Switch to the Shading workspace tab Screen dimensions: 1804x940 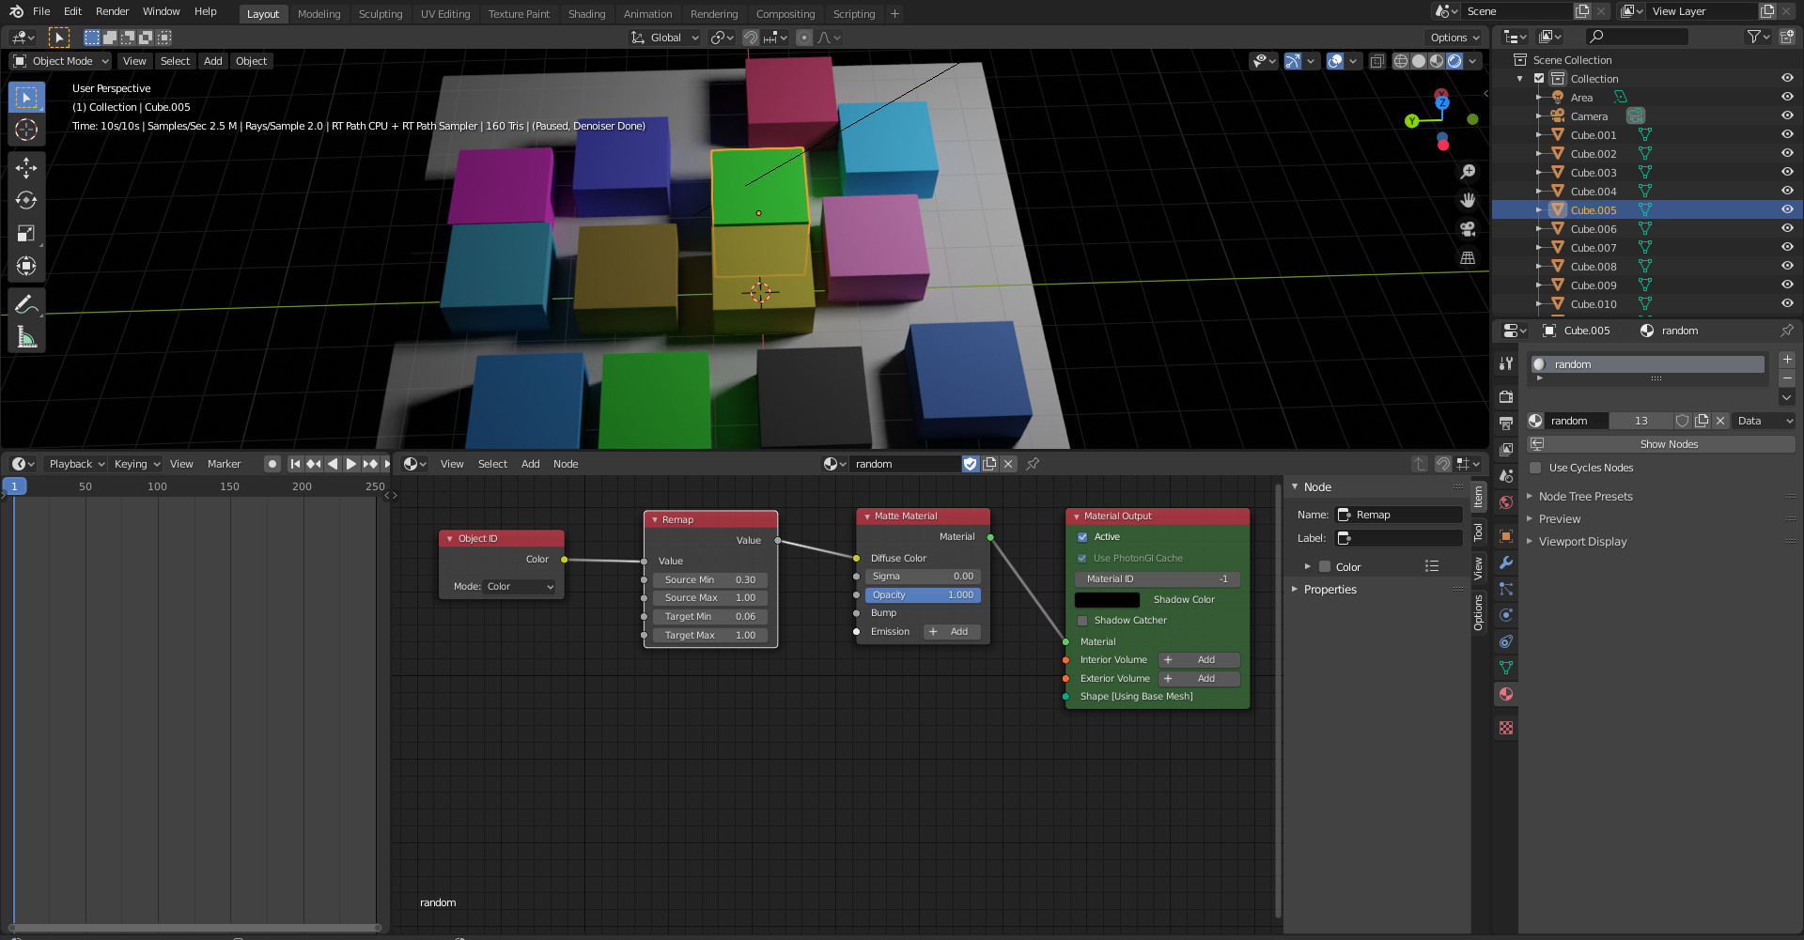tap(586, 14)
